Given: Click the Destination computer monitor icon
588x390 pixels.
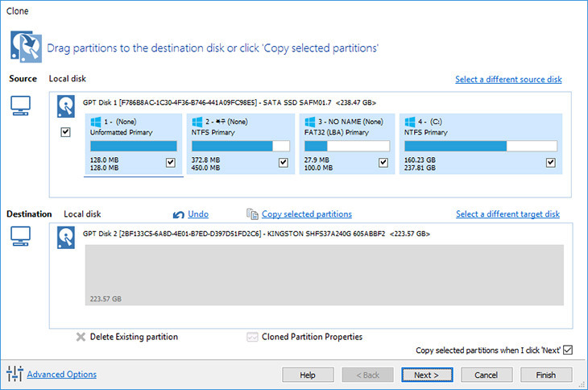Looking at the screenshot, I should (20, 236).
